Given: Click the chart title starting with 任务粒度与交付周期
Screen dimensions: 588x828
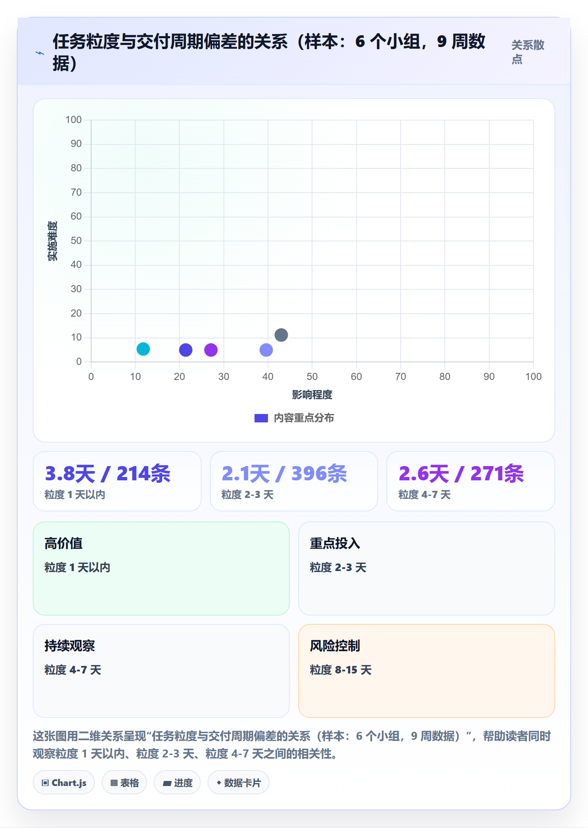Looking at the screenshot, I should coord(269,52).
